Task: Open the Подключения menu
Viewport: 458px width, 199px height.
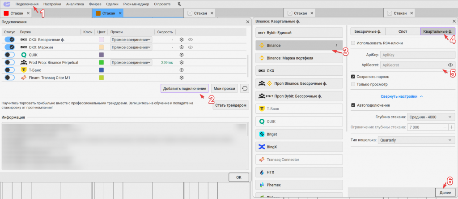Action: coord(27,4)
